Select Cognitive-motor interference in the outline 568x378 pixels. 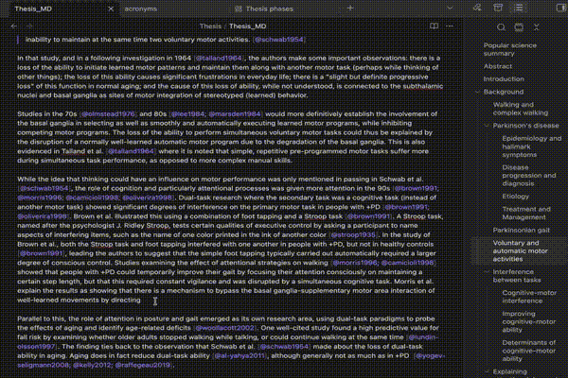(x=528, y=295)
